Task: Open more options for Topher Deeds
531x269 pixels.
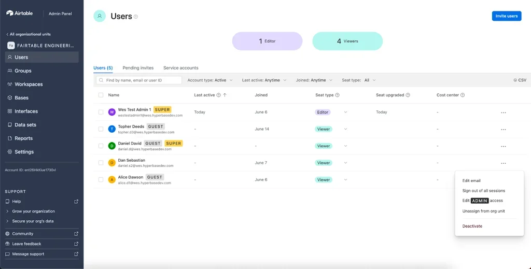Action: 503,129
